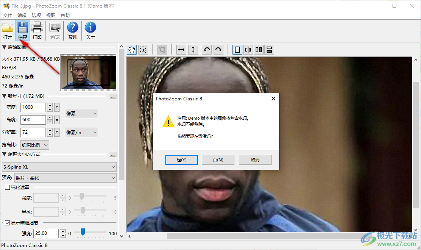
Task: Select the hand pan tool
Action: point(132,50)
